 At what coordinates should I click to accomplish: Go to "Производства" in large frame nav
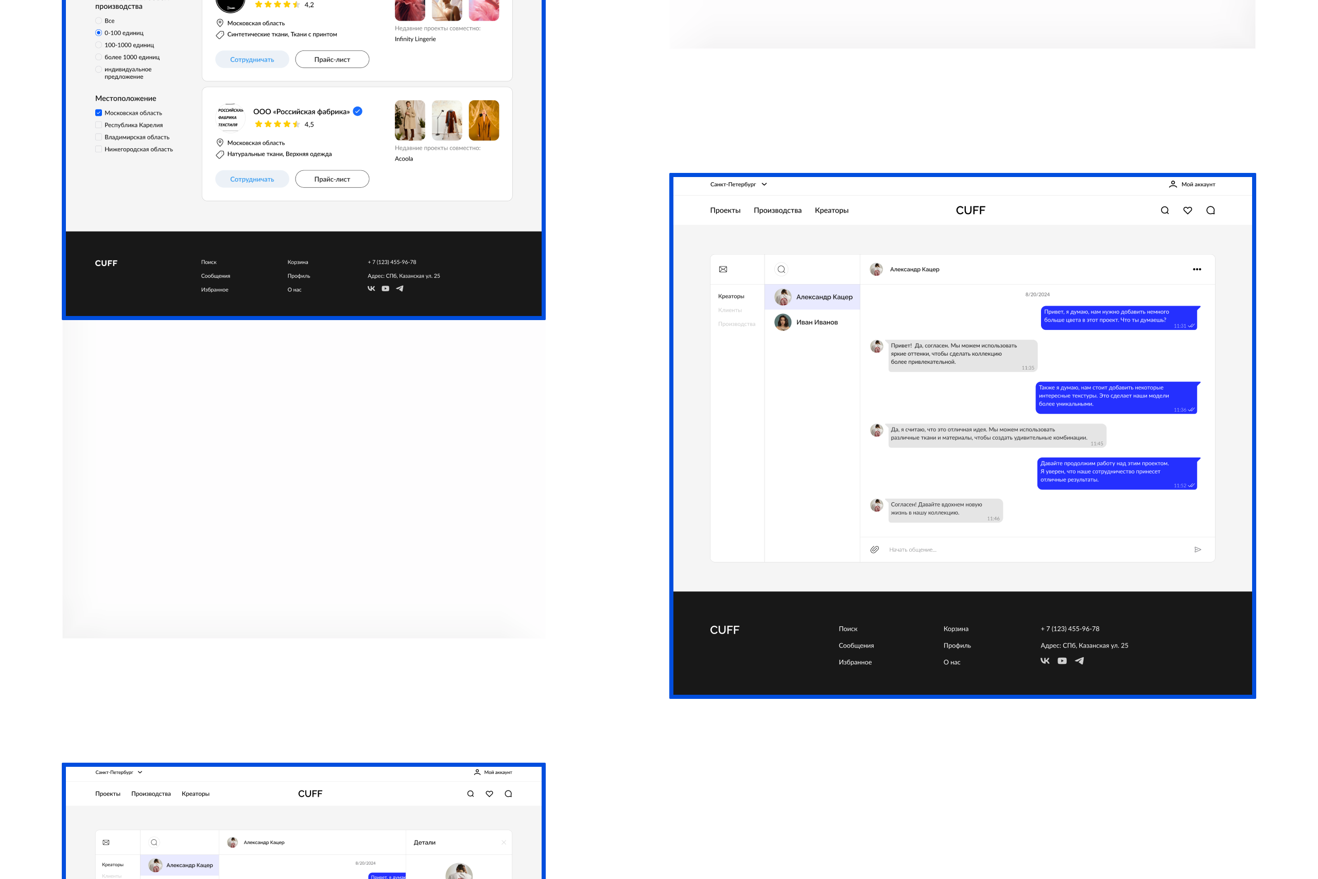pyautogui.click(x=777, y=210)
